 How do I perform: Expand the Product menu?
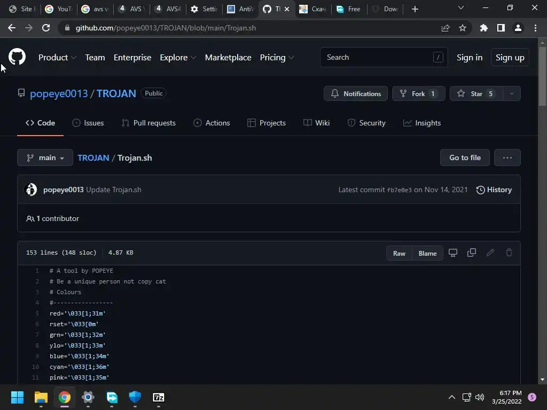(x=57, y=58)
